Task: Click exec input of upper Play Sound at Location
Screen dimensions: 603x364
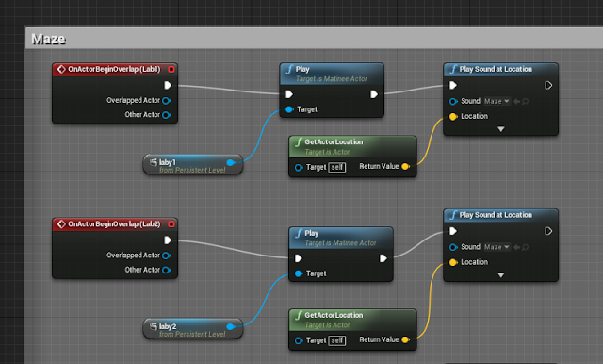Action: 453,85
